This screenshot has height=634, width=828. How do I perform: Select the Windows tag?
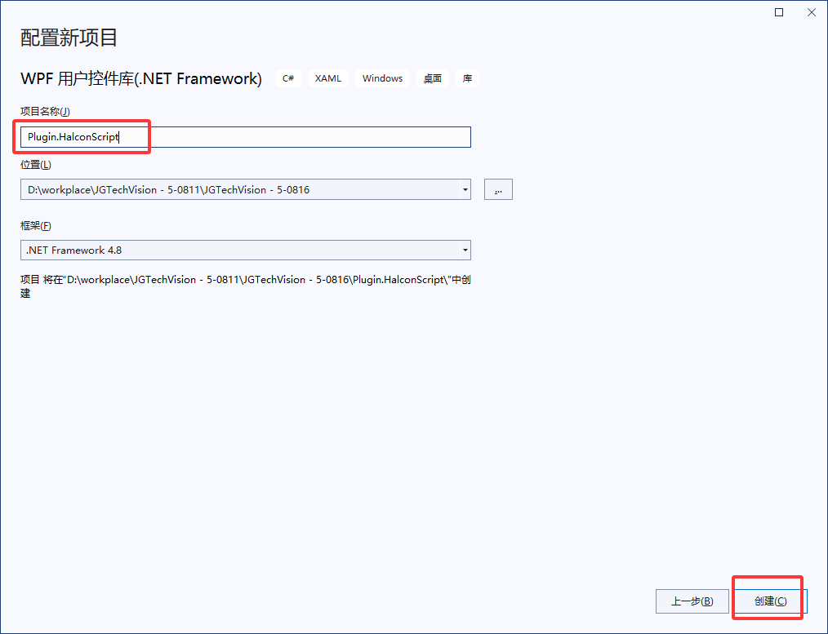381,78
